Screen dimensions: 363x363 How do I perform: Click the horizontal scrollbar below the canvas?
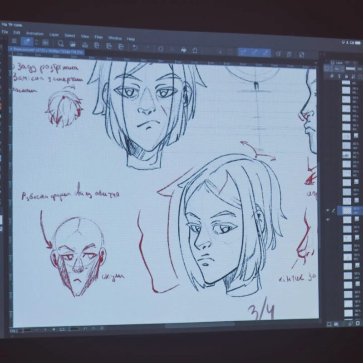200,325
